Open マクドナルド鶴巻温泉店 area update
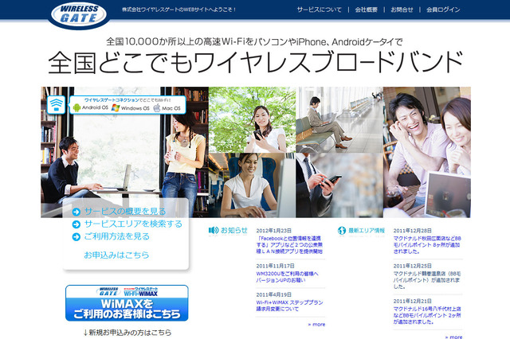The image size is (510, 339). [x=427, y=280]
